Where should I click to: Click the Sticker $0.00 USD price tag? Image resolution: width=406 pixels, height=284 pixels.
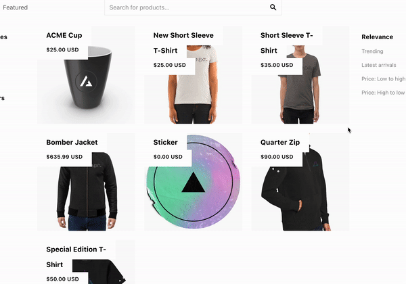(x=168, y=157)
